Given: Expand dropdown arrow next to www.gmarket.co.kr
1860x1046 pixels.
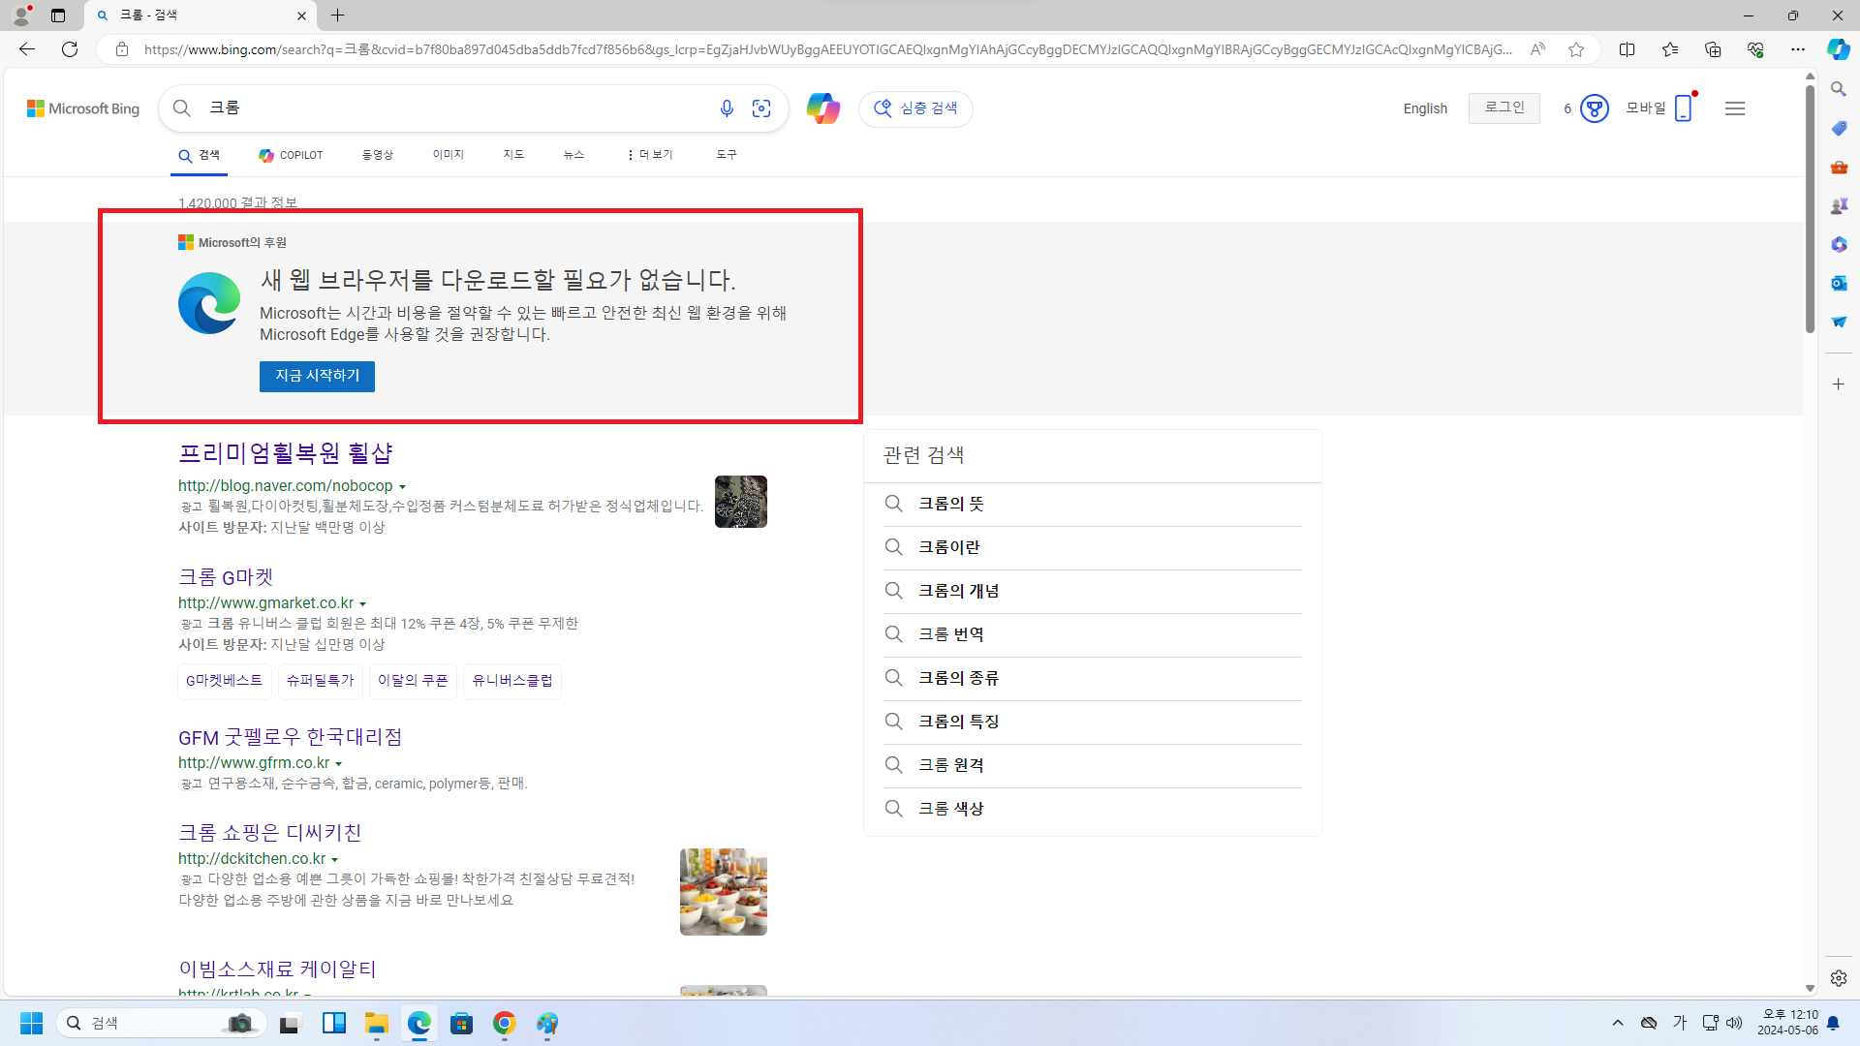Looking at the screenshot, I should tap(362, 604).
